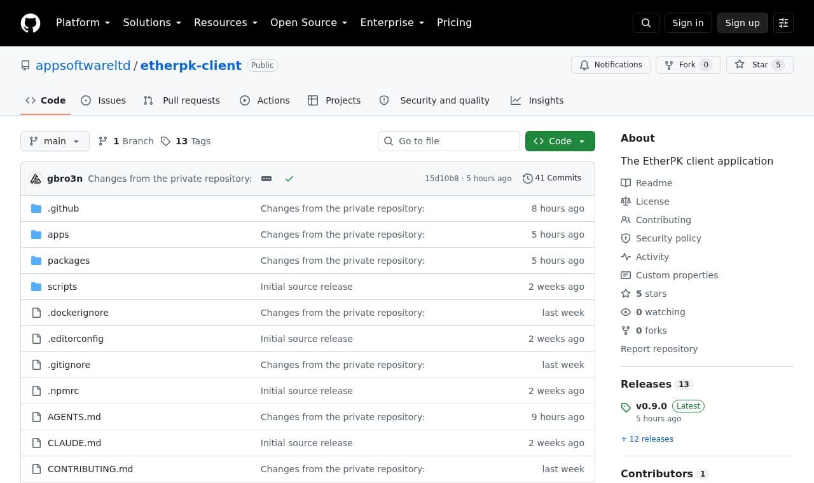Open the Pricing link
The image size is (814, 483).
[x=454, y=23]
